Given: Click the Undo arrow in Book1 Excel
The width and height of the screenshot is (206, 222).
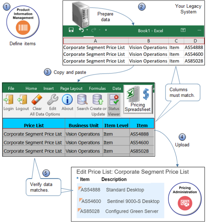Looking at the screenshot, I should pos(81,30).
